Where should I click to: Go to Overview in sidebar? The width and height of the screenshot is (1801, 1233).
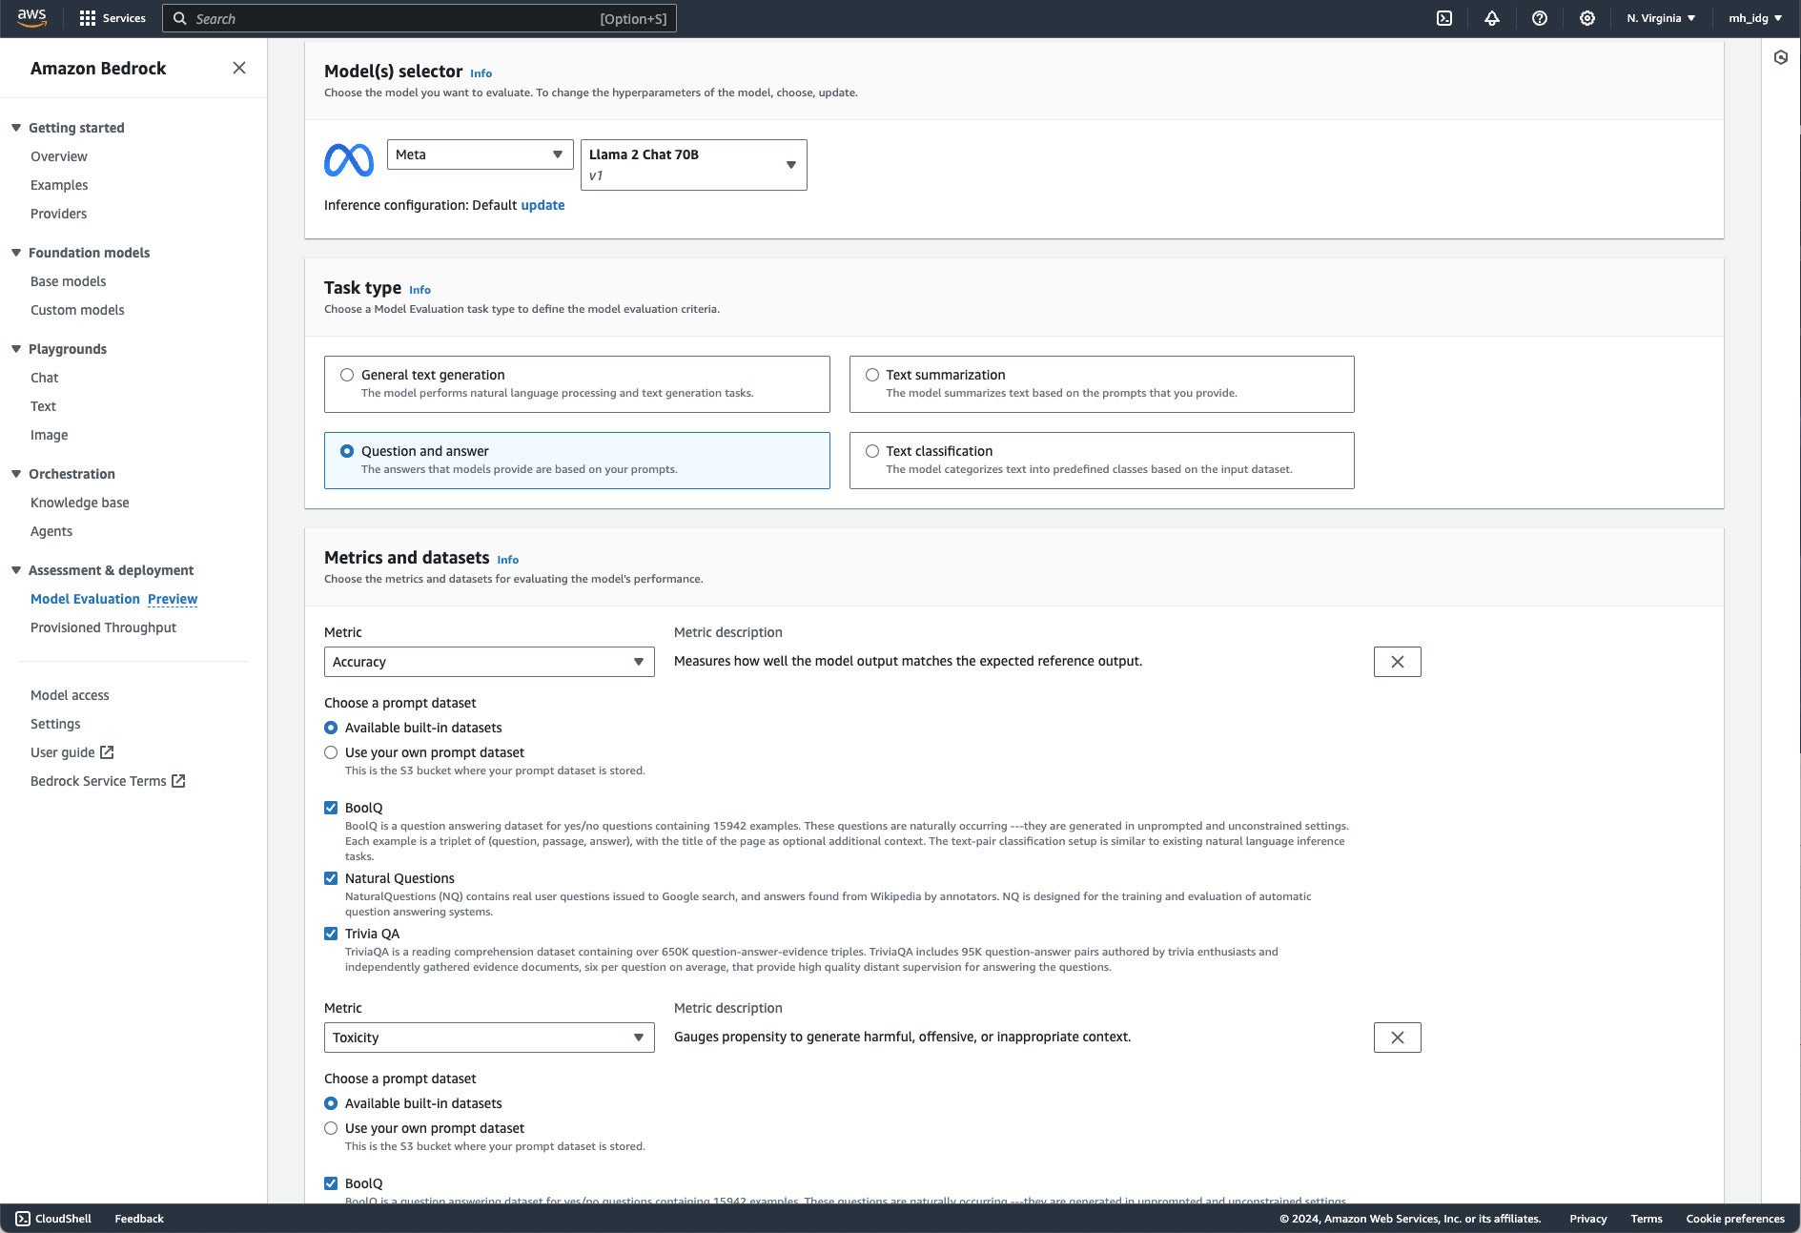pyautogui.click(x=59, y=156)
